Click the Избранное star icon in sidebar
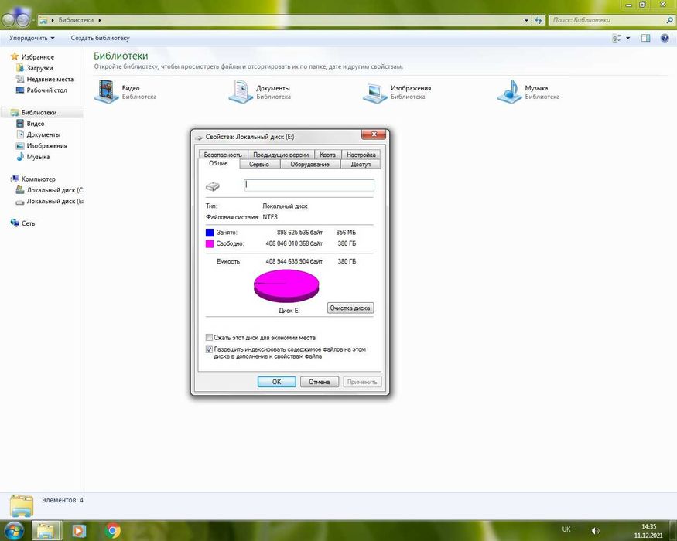This screenshot has width=677, height=541. tap(15, 56)
